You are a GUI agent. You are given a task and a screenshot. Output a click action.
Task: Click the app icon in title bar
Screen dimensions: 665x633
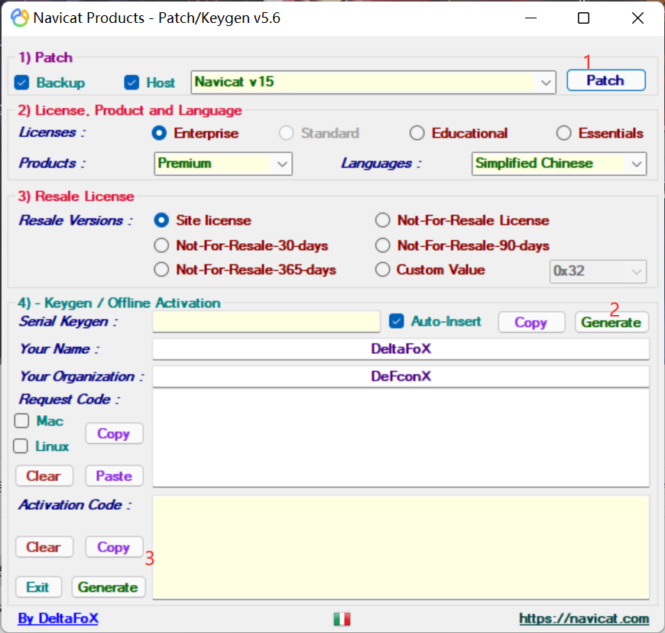[x=20, y=18]
